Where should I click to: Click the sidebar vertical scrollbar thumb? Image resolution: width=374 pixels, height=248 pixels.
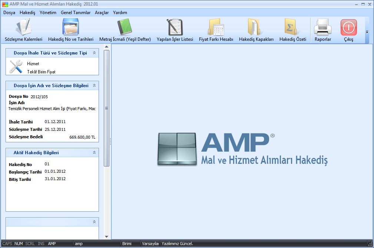107,108
